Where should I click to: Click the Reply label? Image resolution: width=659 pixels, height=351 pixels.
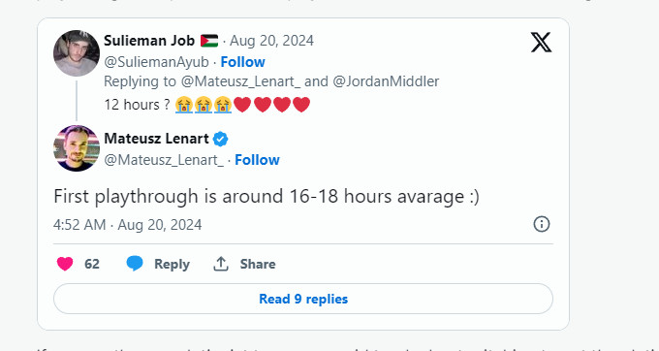(172, 264)
